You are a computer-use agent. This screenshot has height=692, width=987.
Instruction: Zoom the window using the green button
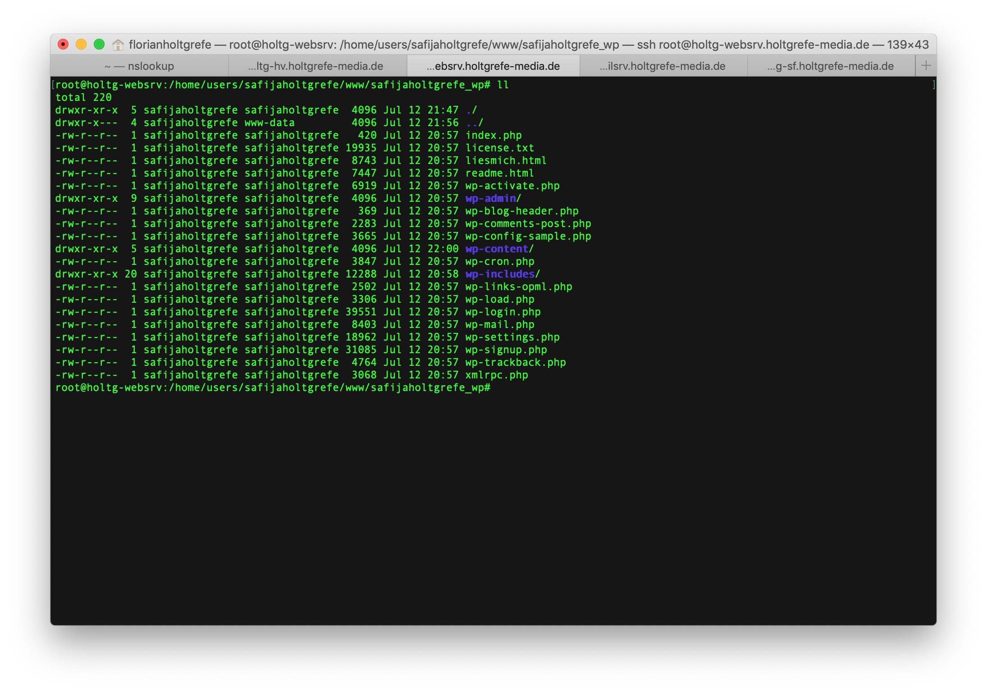pos(99,44)
